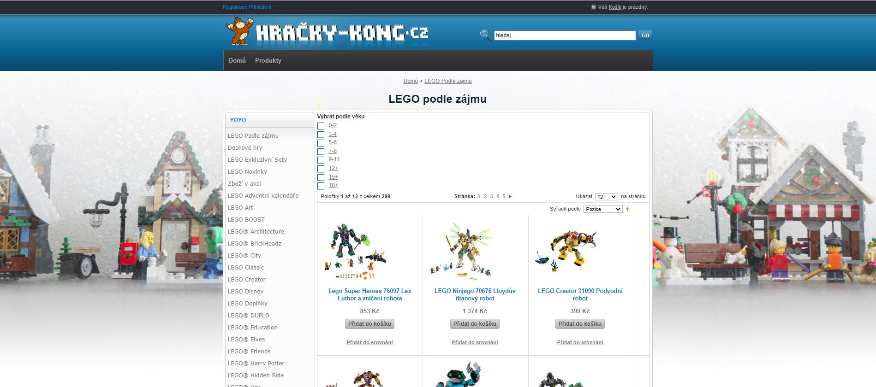The width and height of the screenshot is (876, 387).
Task: Add Creator Podvodní robot to cart
Action: (580, 324)
